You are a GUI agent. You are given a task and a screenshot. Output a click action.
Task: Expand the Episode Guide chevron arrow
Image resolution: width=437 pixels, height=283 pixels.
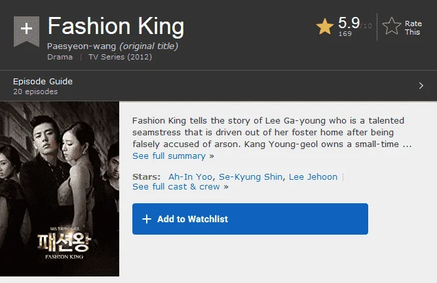point(421,86)
